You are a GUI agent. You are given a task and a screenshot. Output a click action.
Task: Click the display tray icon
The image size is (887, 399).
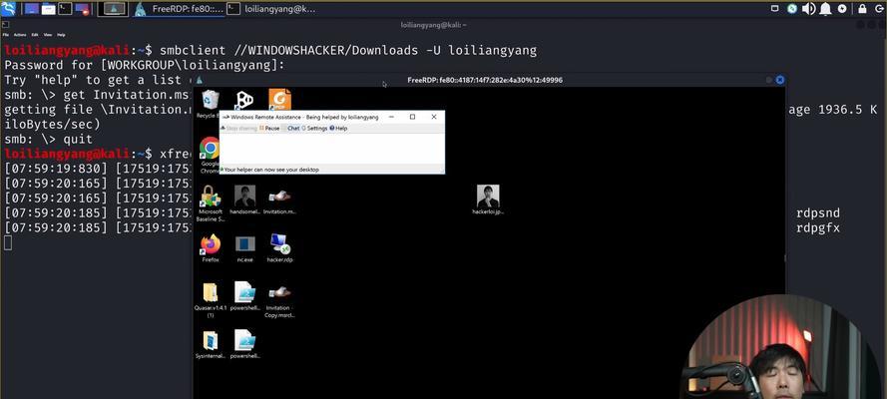tap(775, 8)
